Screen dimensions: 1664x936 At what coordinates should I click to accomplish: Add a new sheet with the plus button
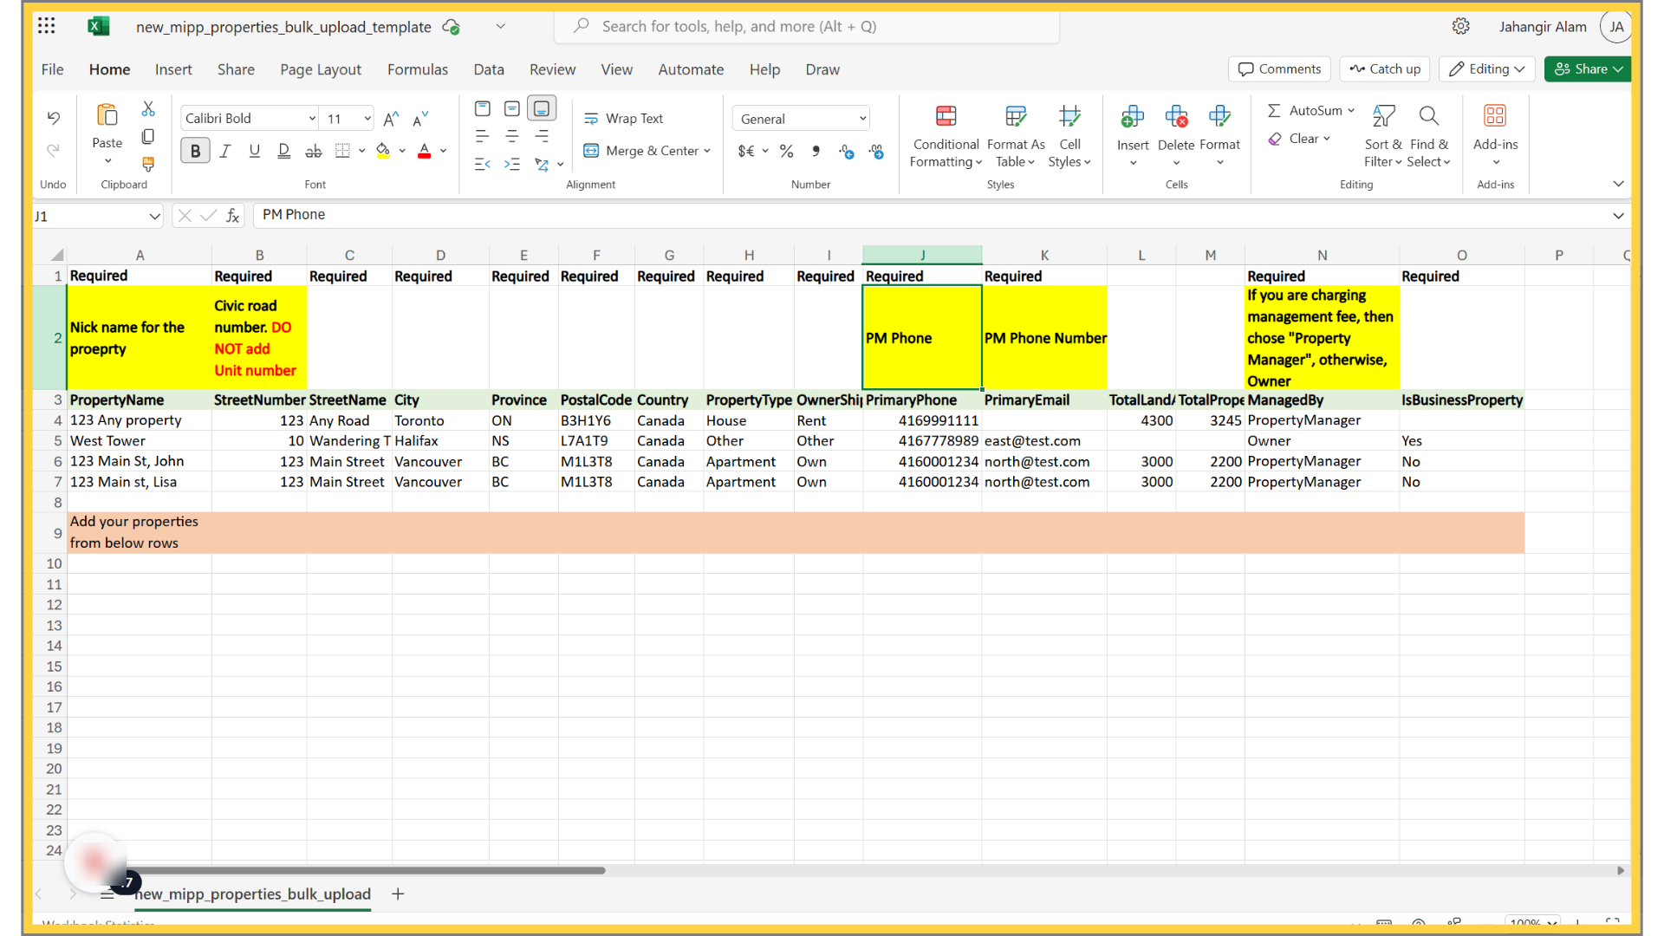pyautogui.click(x=398, y=894)
